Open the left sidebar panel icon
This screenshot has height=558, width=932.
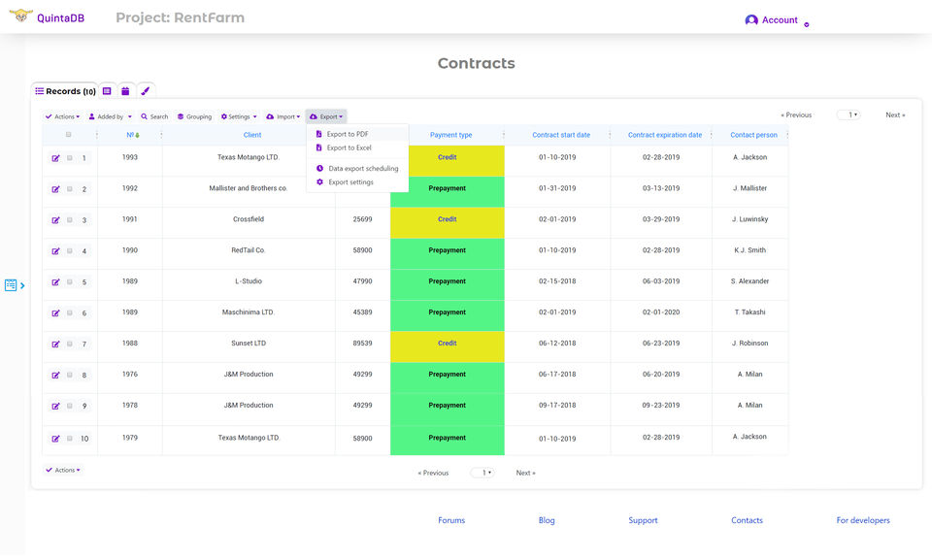click(x=12, y=285)
